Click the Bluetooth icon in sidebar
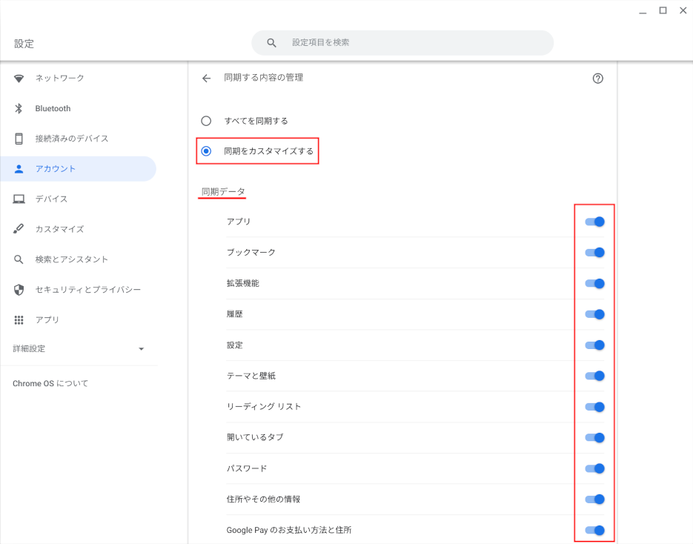Image resolution: width=693 pixels, height=544 pixels. (19, 109)
